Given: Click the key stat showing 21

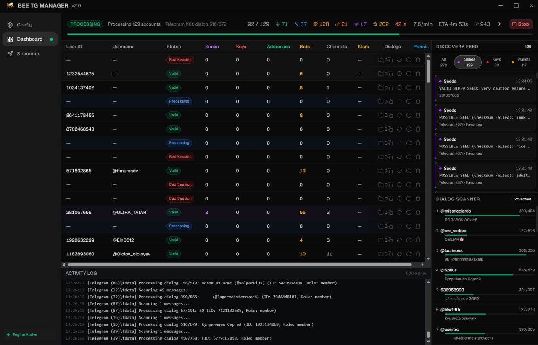Looking at the screenshot, I should 341,24.
